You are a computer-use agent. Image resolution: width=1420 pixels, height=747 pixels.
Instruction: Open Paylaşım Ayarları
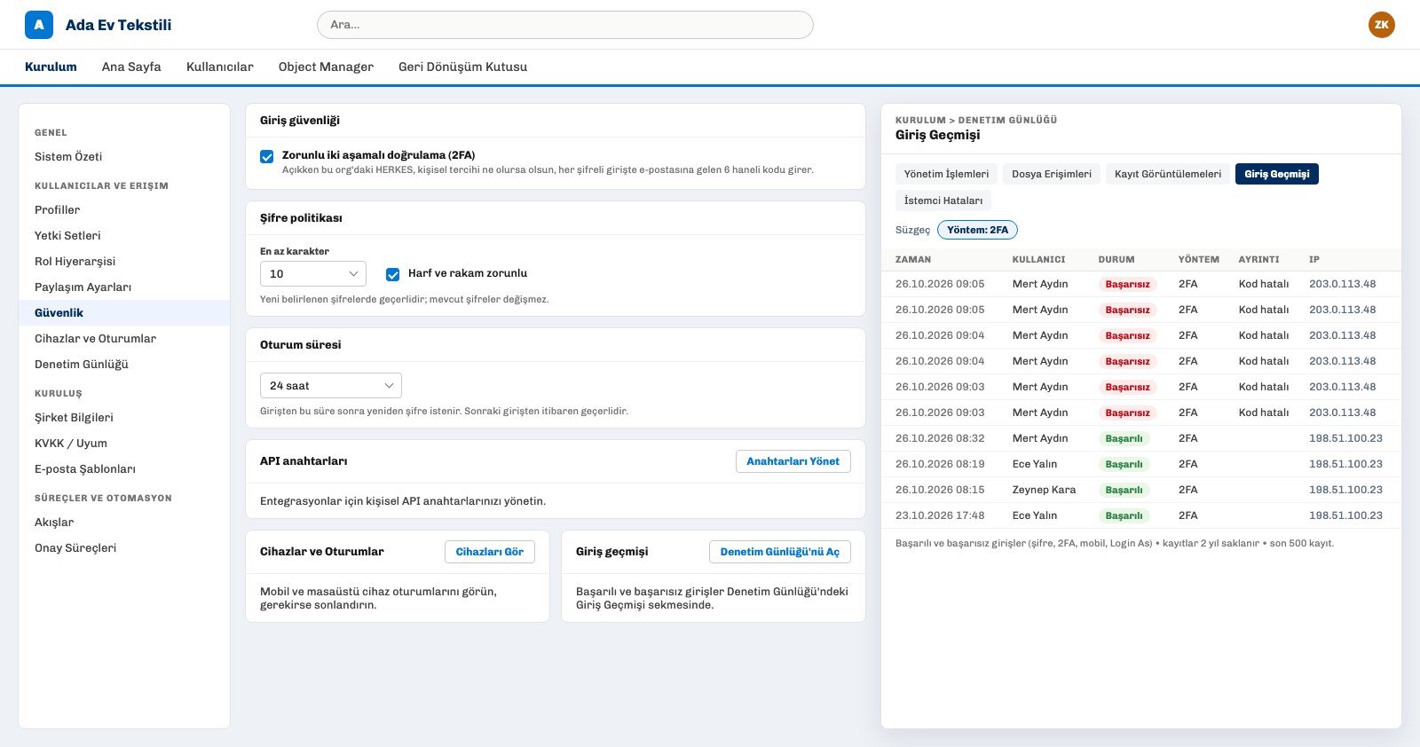(x=124, y=287)
